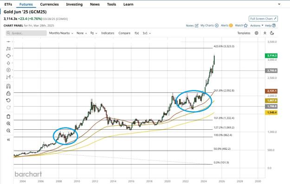Click the brown 2,131.1 moving average label
The image size is (290, 184).
click(x=271, y=91)
